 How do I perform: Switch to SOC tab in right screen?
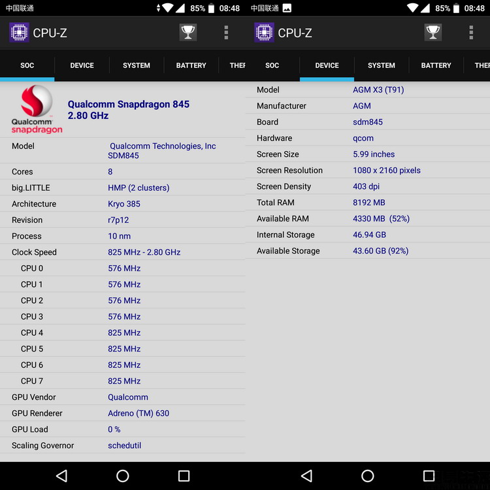(x=272, y=65)
